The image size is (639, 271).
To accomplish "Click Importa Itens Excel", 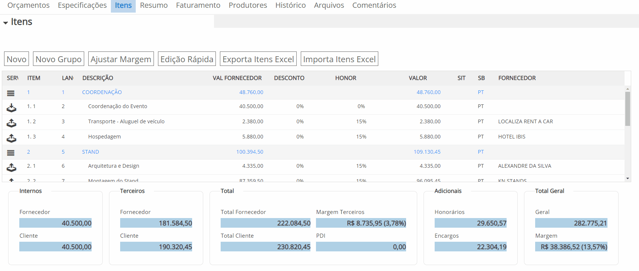I will tap(339, 59).
